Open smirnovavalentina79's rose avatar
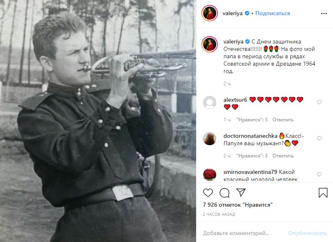333x242 pixels. 210,175
